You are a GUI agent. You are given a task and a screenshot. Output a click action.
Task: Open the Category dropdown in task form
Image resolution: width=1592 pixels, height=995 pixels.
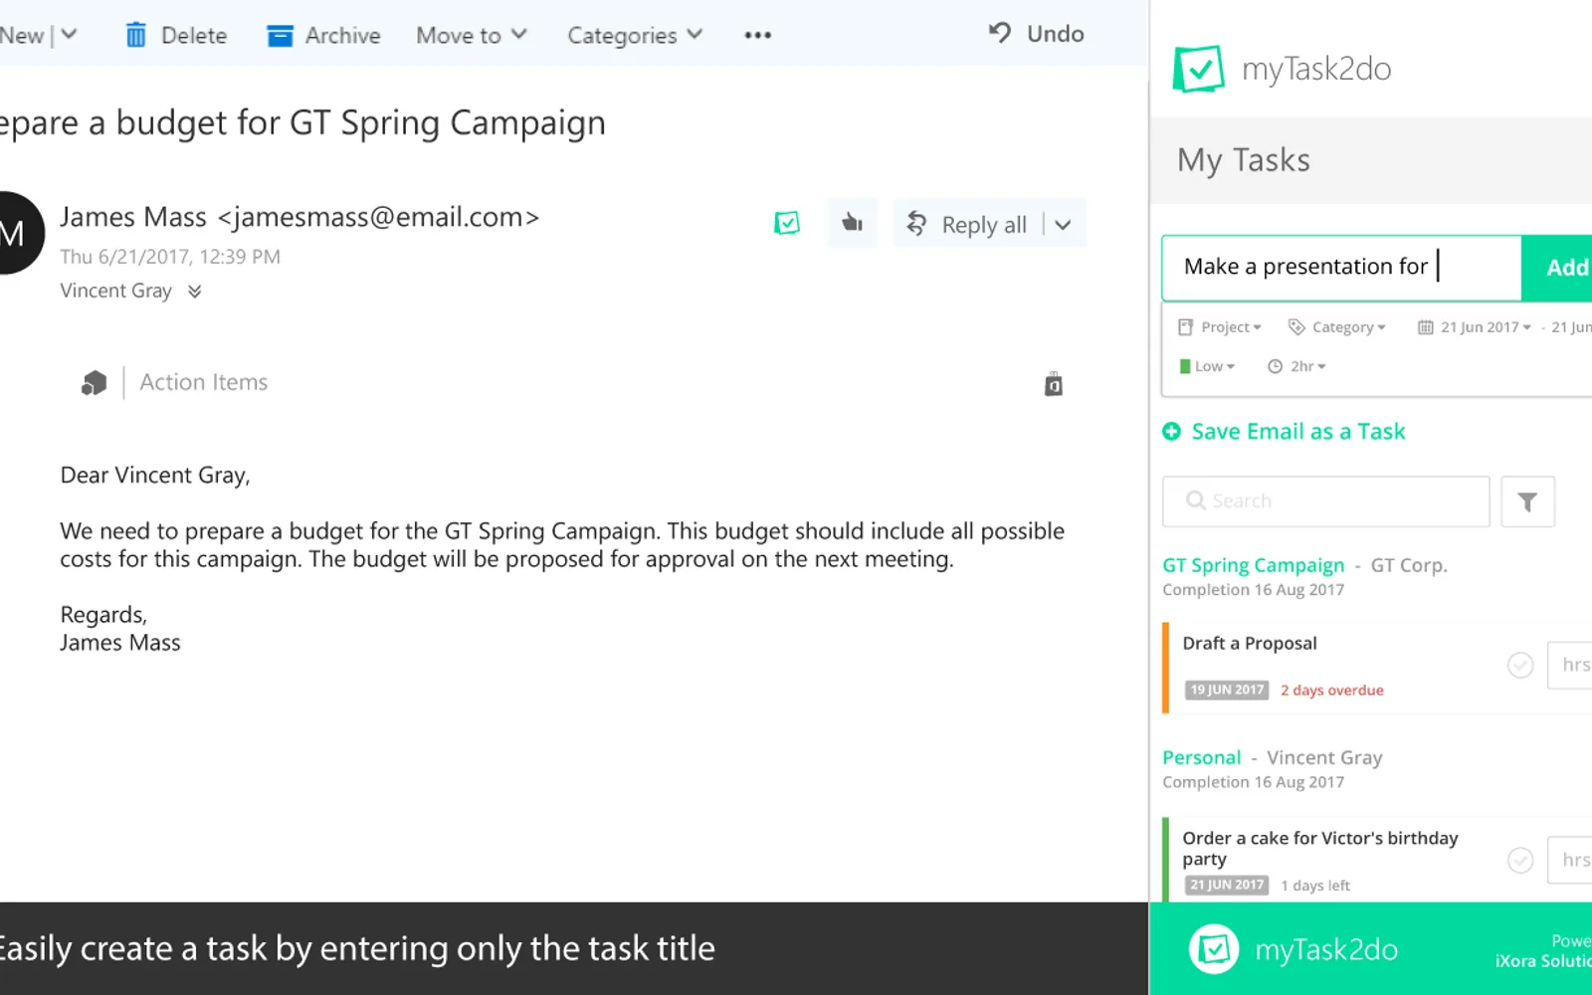(x=1337, y=327)
